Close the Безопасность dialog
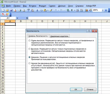110x94 pixels. 95,31
